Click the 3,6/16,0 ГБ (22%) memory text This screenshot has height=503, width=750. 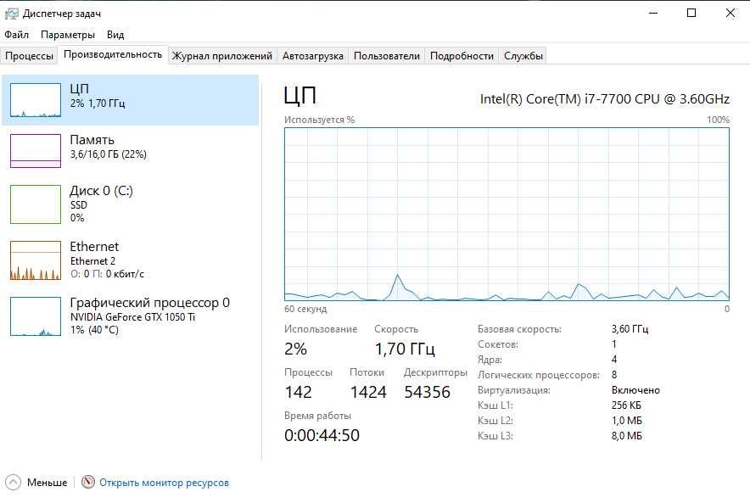[108, 154]
